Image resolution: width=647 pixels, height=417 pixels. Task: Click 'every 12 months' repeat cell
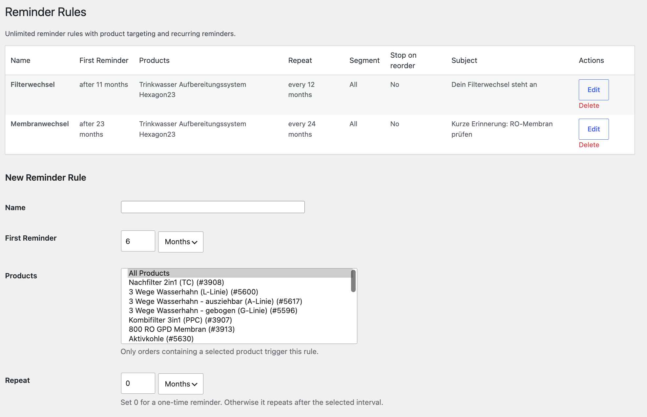click(x=301, y=90)
